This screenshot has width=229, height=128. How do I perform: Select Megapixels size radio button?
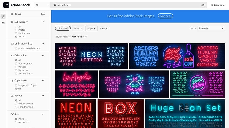pos(16,122)
